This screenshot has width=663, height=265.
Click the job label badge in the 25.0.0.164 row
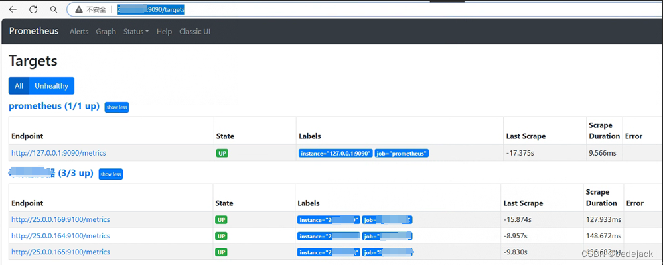pos(387,236)
